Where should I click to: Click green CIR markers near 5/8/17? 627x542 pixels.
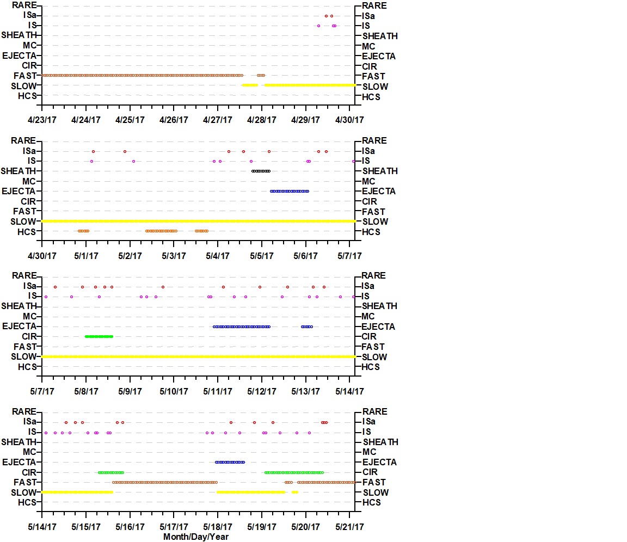[99, 336]
